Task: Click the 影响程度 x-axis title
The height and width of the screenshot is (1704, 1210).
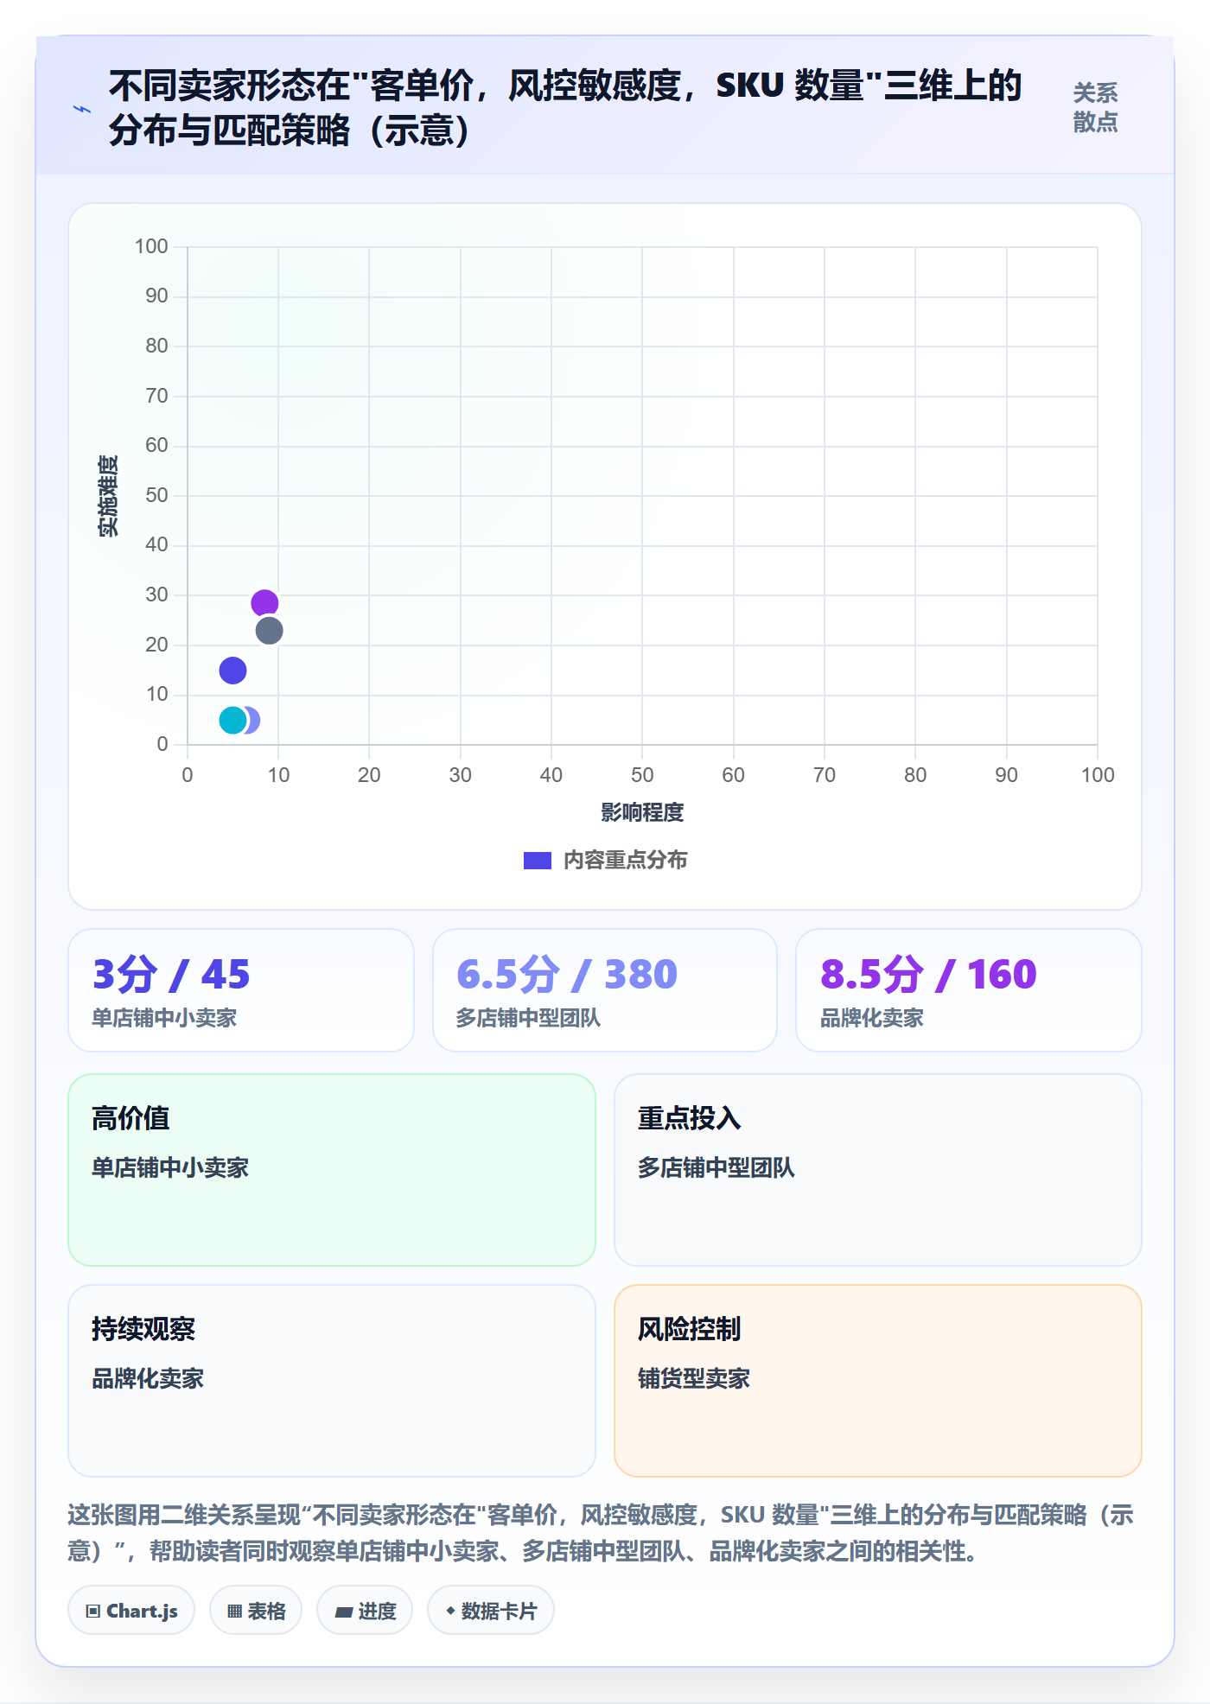Action: coord(642,812)
